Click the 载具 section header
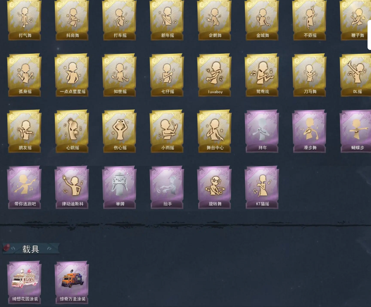 [31, 249]
